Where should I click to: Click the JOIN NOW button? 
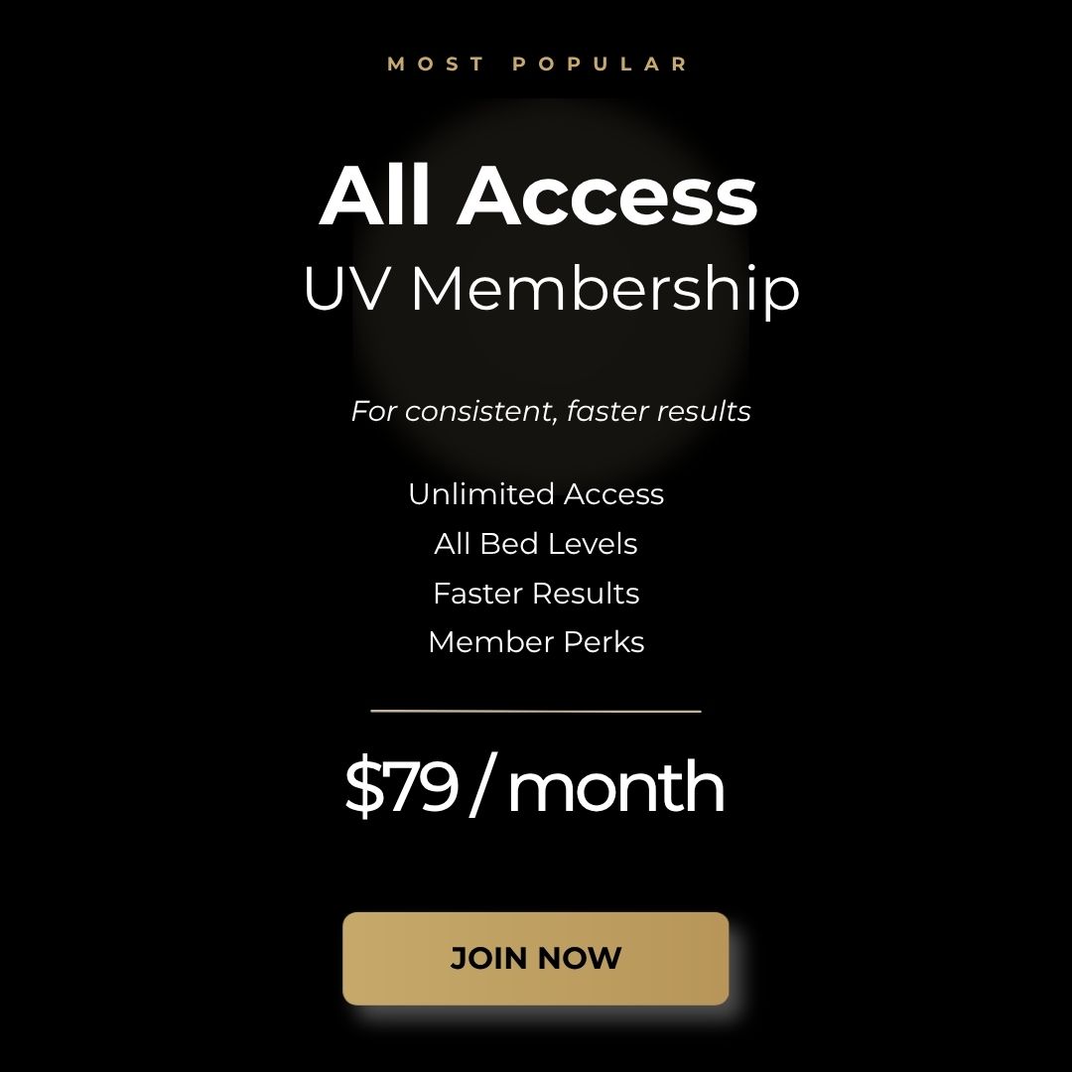(x=536, y=958)
